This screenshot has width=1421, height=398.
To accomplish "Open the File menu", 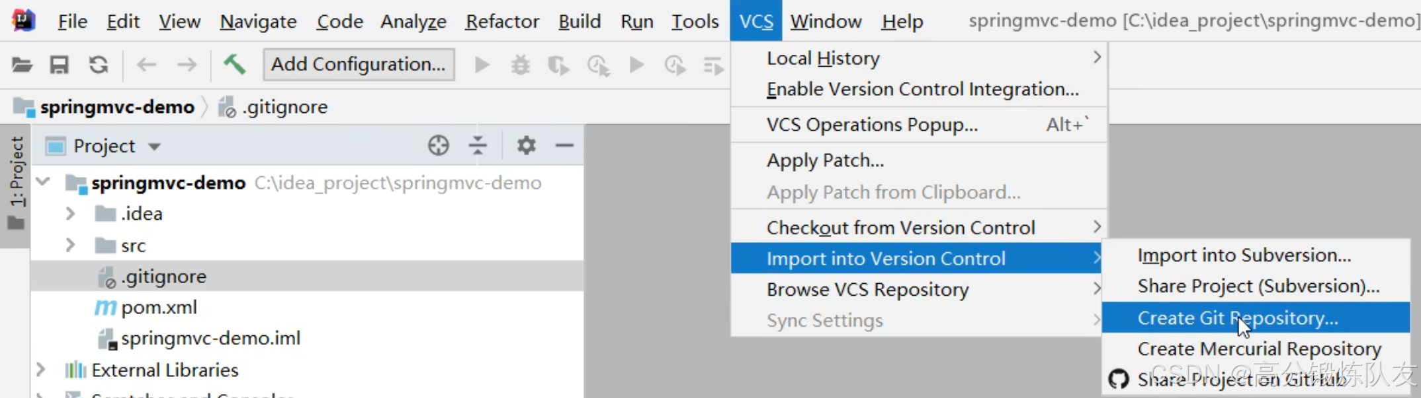I will (x=73, y=21).
